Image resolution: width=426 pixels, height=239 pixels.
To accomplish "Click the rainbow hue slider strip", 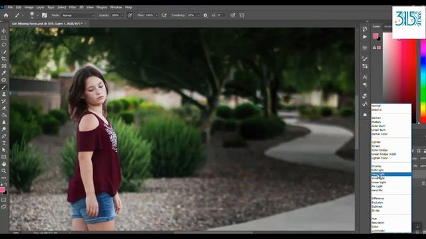I will 423,81.
